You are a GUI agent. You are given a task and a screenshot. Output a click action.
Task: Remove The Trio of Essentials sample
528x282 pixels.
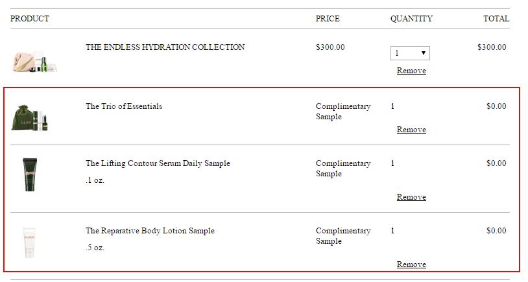coord(411,130)
